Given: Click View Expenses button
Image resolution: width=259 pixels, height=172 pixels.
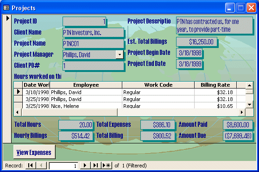Looking at the screenshot, I should click(34, 152).
